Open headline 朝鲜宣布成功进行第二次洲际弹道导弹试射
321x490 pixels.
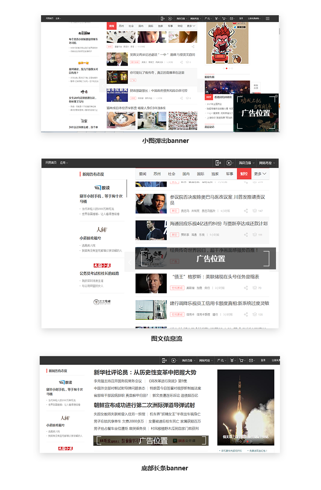pyautogui.click(x=144, y=405)
